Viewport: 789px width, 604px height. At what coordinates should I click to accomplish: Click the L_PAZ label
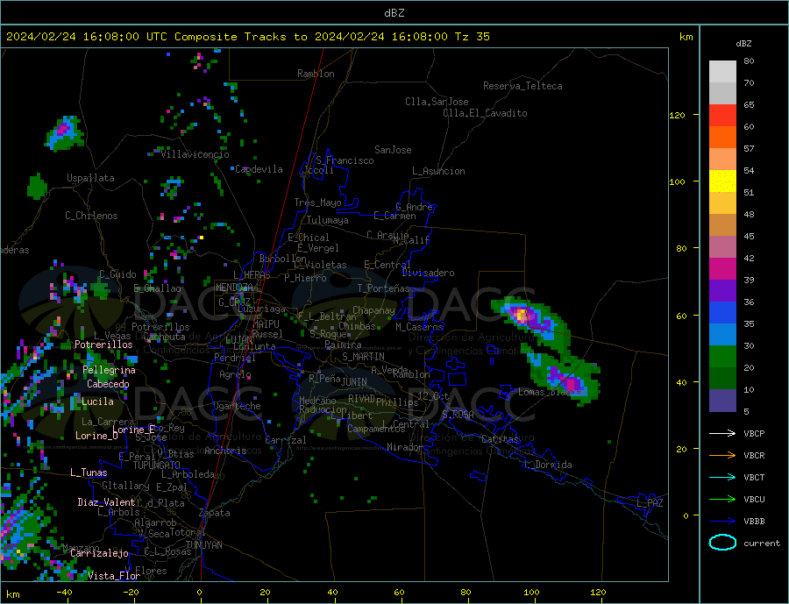pyautogui.click(x=650, y=503)
